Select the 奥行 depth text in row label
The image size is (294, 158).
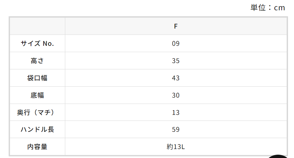click(x=24, y=113)
